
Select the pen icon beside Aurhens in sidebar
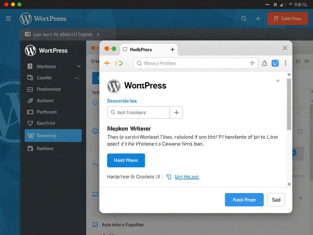31,101
